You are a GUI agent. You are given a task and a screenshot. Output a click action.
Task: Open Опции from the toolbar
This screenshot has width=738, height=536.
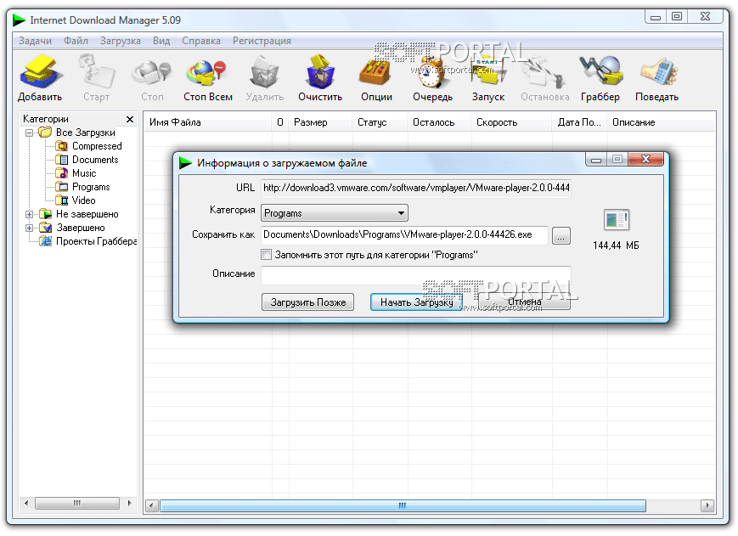(375, 72)
